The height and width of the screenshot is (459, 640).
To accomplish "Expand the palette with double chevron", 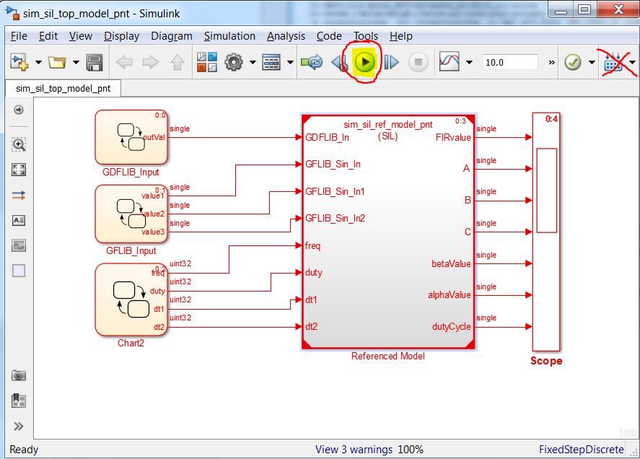I will [18, 427].
